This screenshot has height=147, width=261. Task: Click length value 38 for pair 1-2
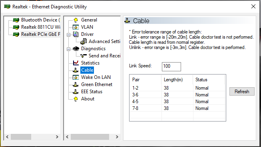pyautogui.click(x=166, y=88)
